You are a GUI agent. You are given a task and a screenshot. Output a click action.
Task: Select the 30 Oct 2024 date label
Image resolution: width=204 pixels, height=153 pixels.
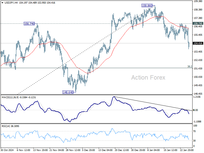pyautogui.click(x=7, y=150)
